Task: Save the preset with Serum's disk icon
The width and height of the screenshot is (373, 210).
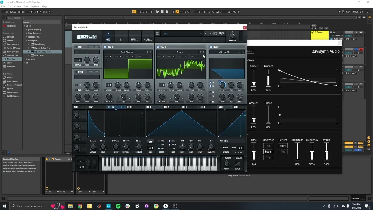Action: [157, 34]
